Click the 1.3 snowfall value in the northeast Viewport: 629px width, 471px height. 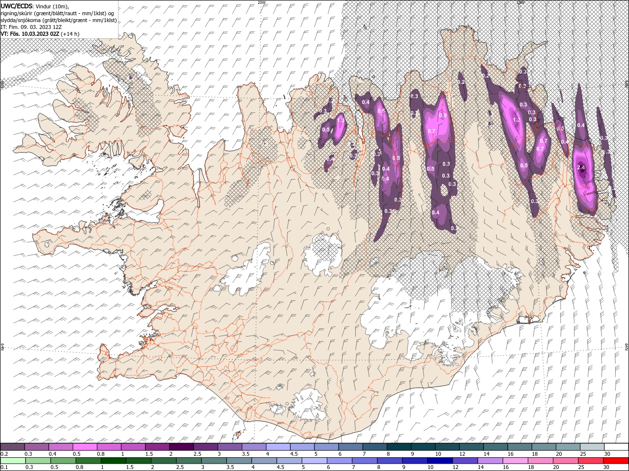(x=516, y=120)
